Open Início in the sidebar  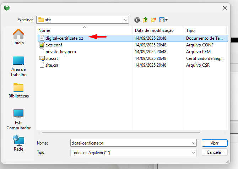point(18,37)
